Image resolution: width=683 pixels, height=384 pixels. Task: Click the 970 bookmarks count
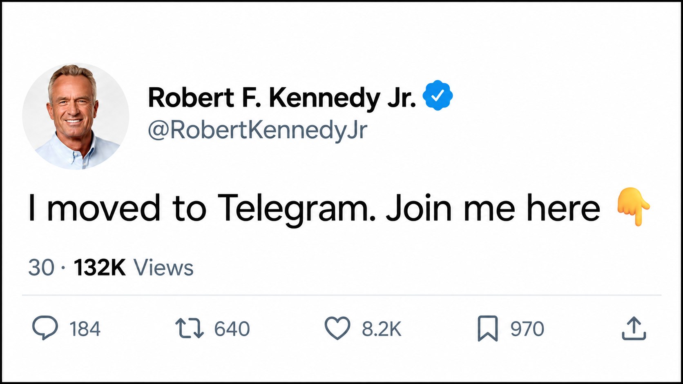pyautogui.click(x=527, y=329)
